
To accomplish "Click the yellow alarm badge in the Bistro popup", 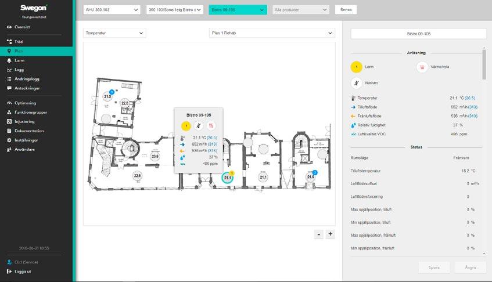I will [186, 126].
